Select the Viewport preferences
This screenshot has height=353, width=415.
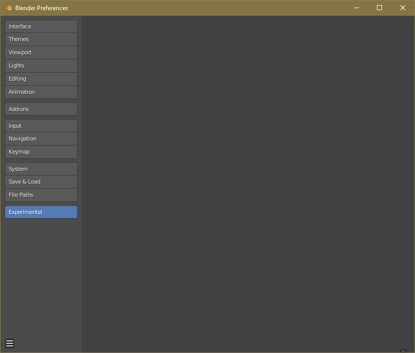point(41,52)
